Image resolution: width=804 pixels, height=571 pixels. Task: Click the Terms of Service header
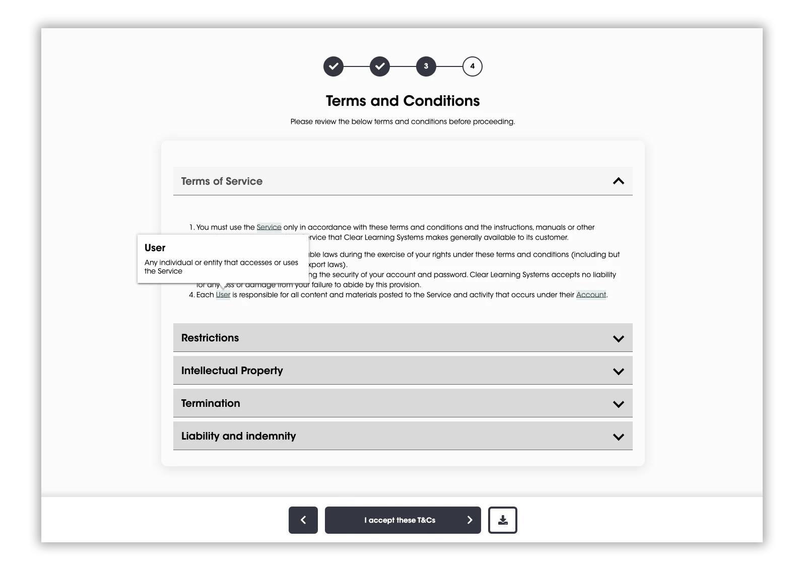coord(222,181)
